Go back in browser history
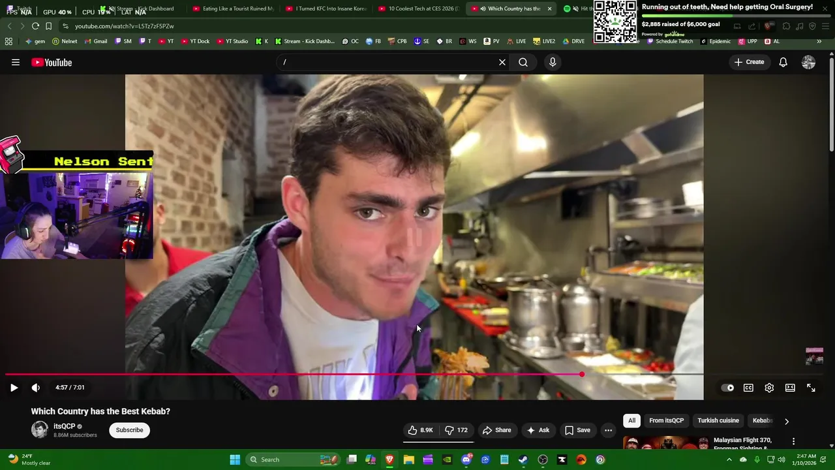The image size is (835, 470). click(9, 26)
